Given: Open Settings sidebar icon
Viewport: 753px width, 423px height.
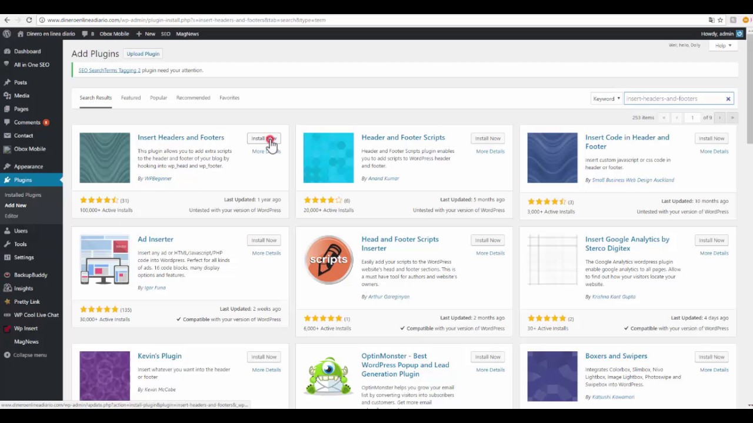Looking at the screenshot, I should click(7, 257).
